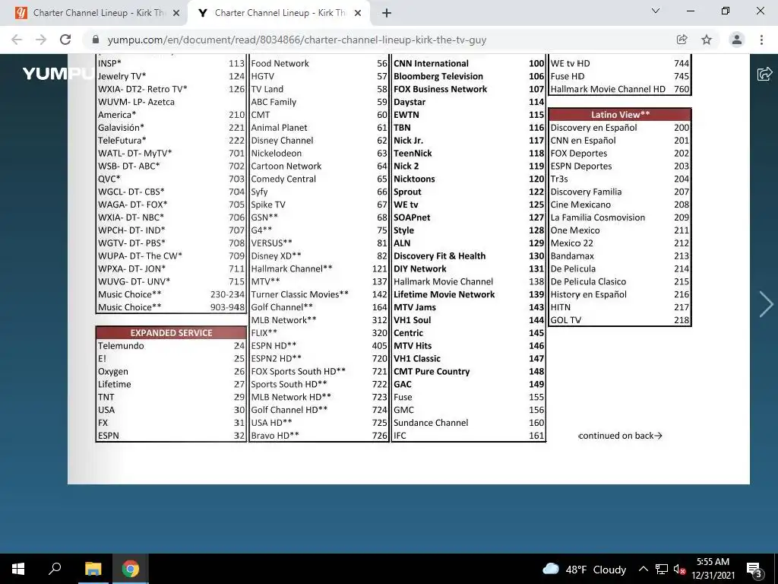This screenshot has height=584, width=778.
Task: Open File Explorer from taskbar
Action: point(93,569)
